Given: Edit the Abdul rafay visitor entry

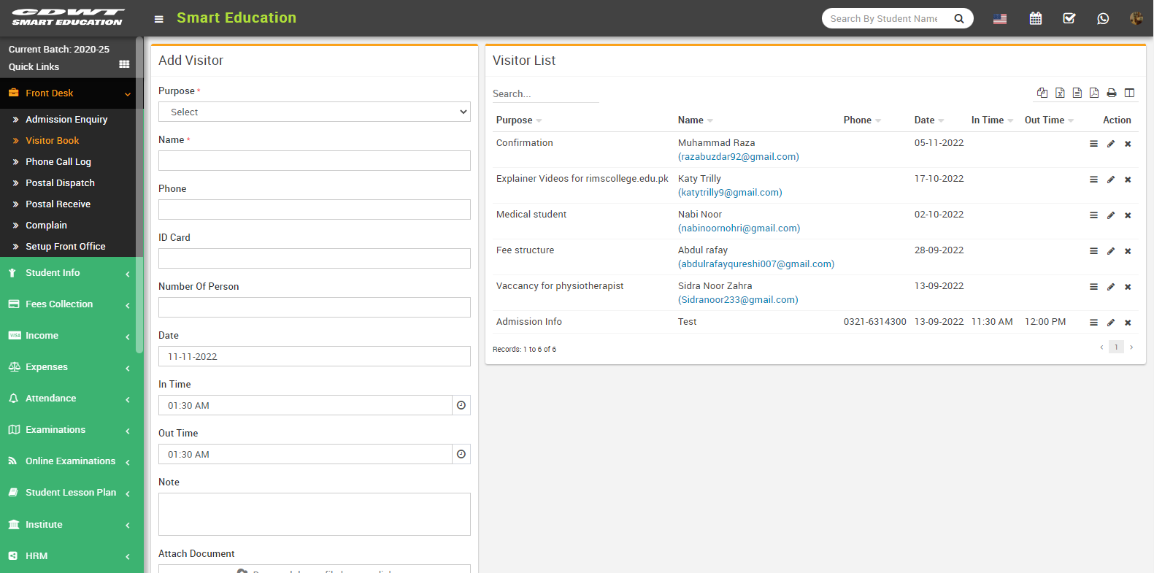Looking at the screenshot, I should (x=1111, y=251).
